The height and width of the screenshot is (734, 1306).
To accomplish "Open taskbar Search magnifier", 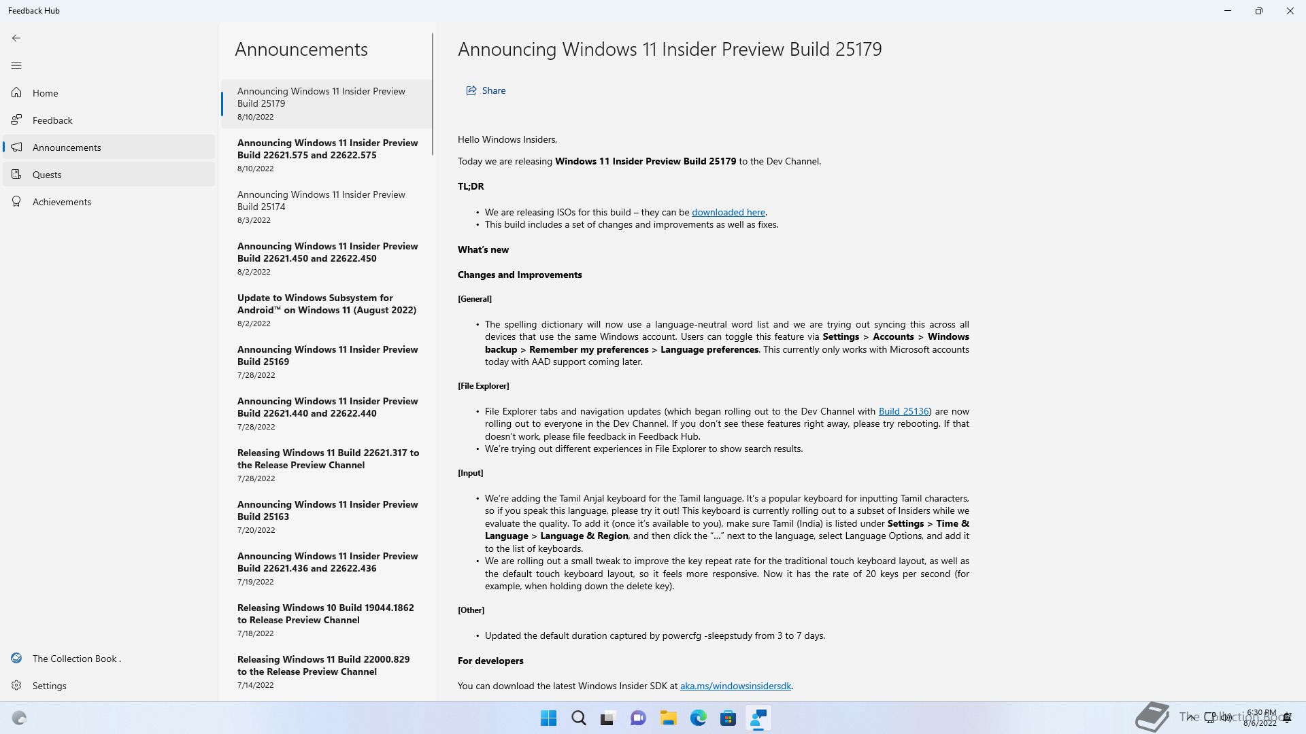I will [x=578, y=718].
